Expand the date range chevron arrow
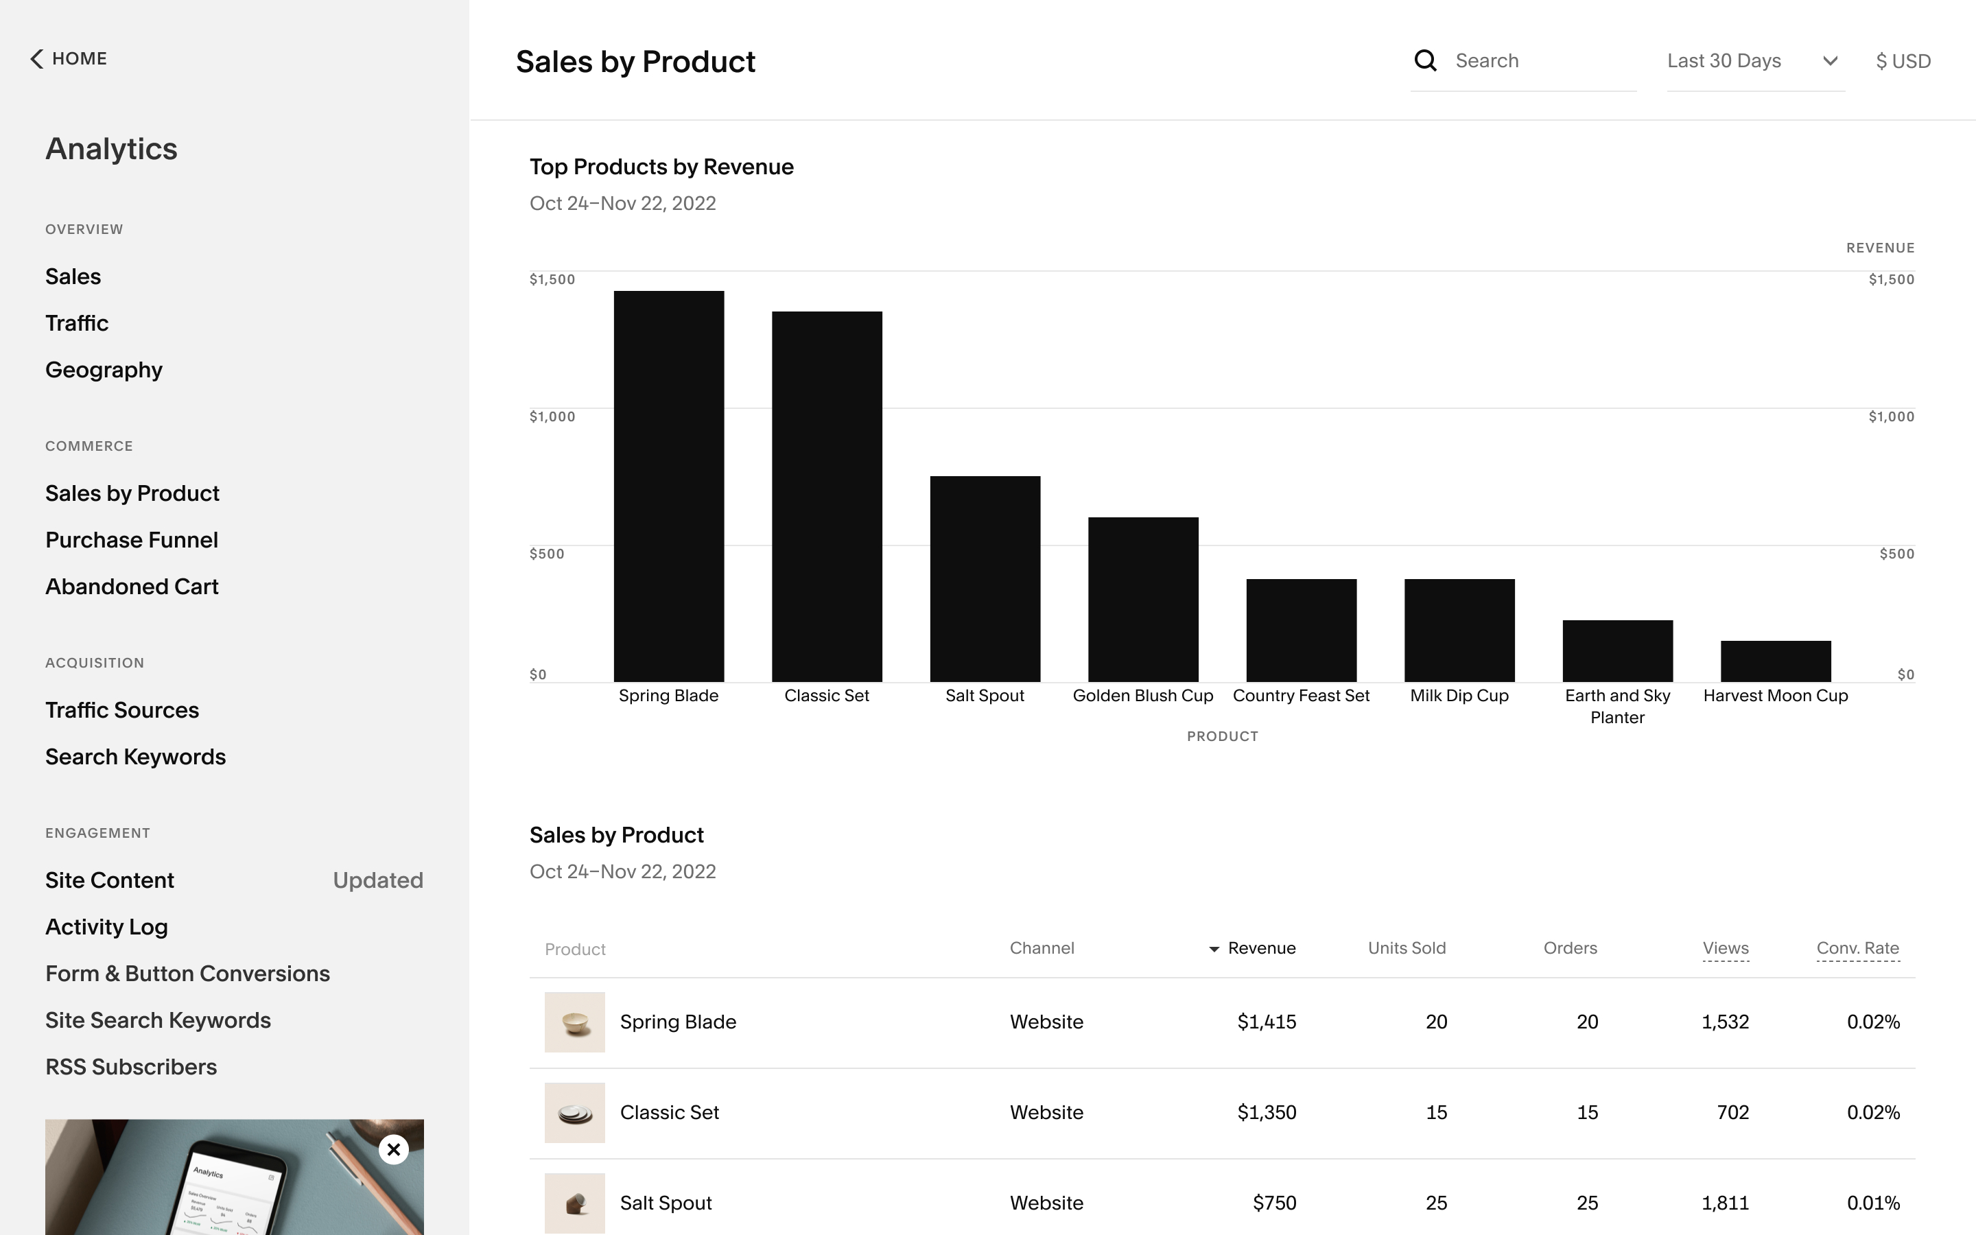Image resolution: width=1976 pixels, height=1235 pixels. pos(1831,60)
